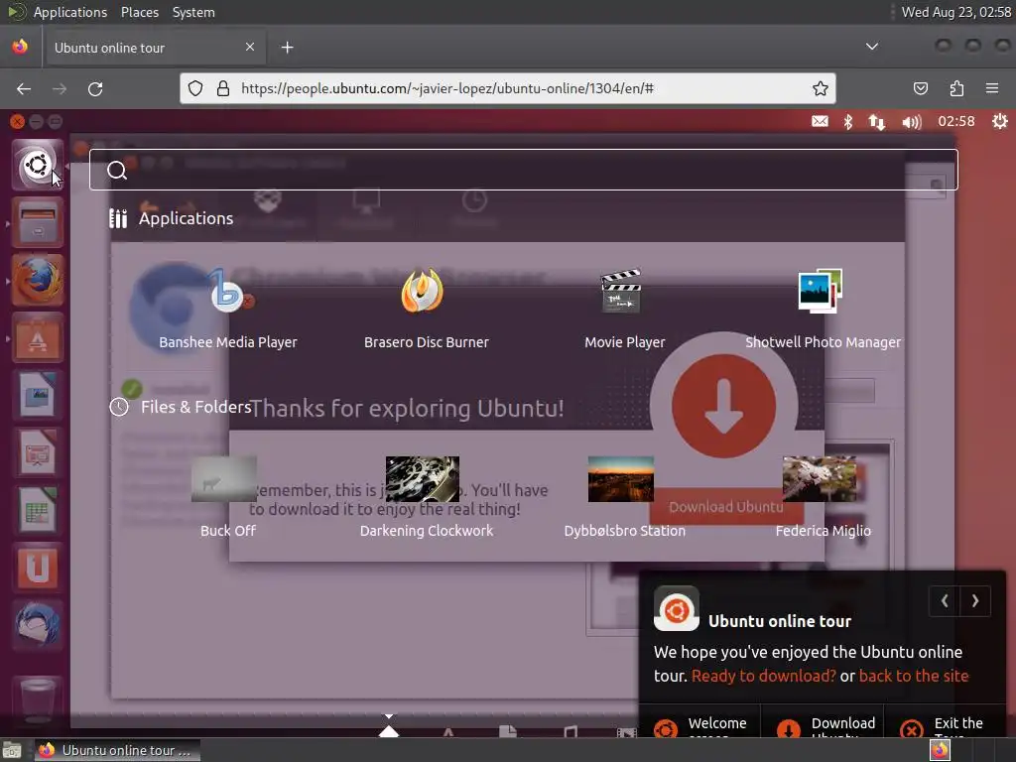Go to next tour step arrow
Image resolution: width=1016 pixels, height=762 pixels.
975,601
